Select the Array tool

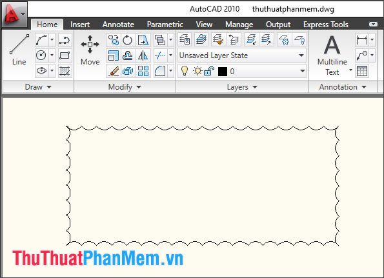(x=143, y=71)
